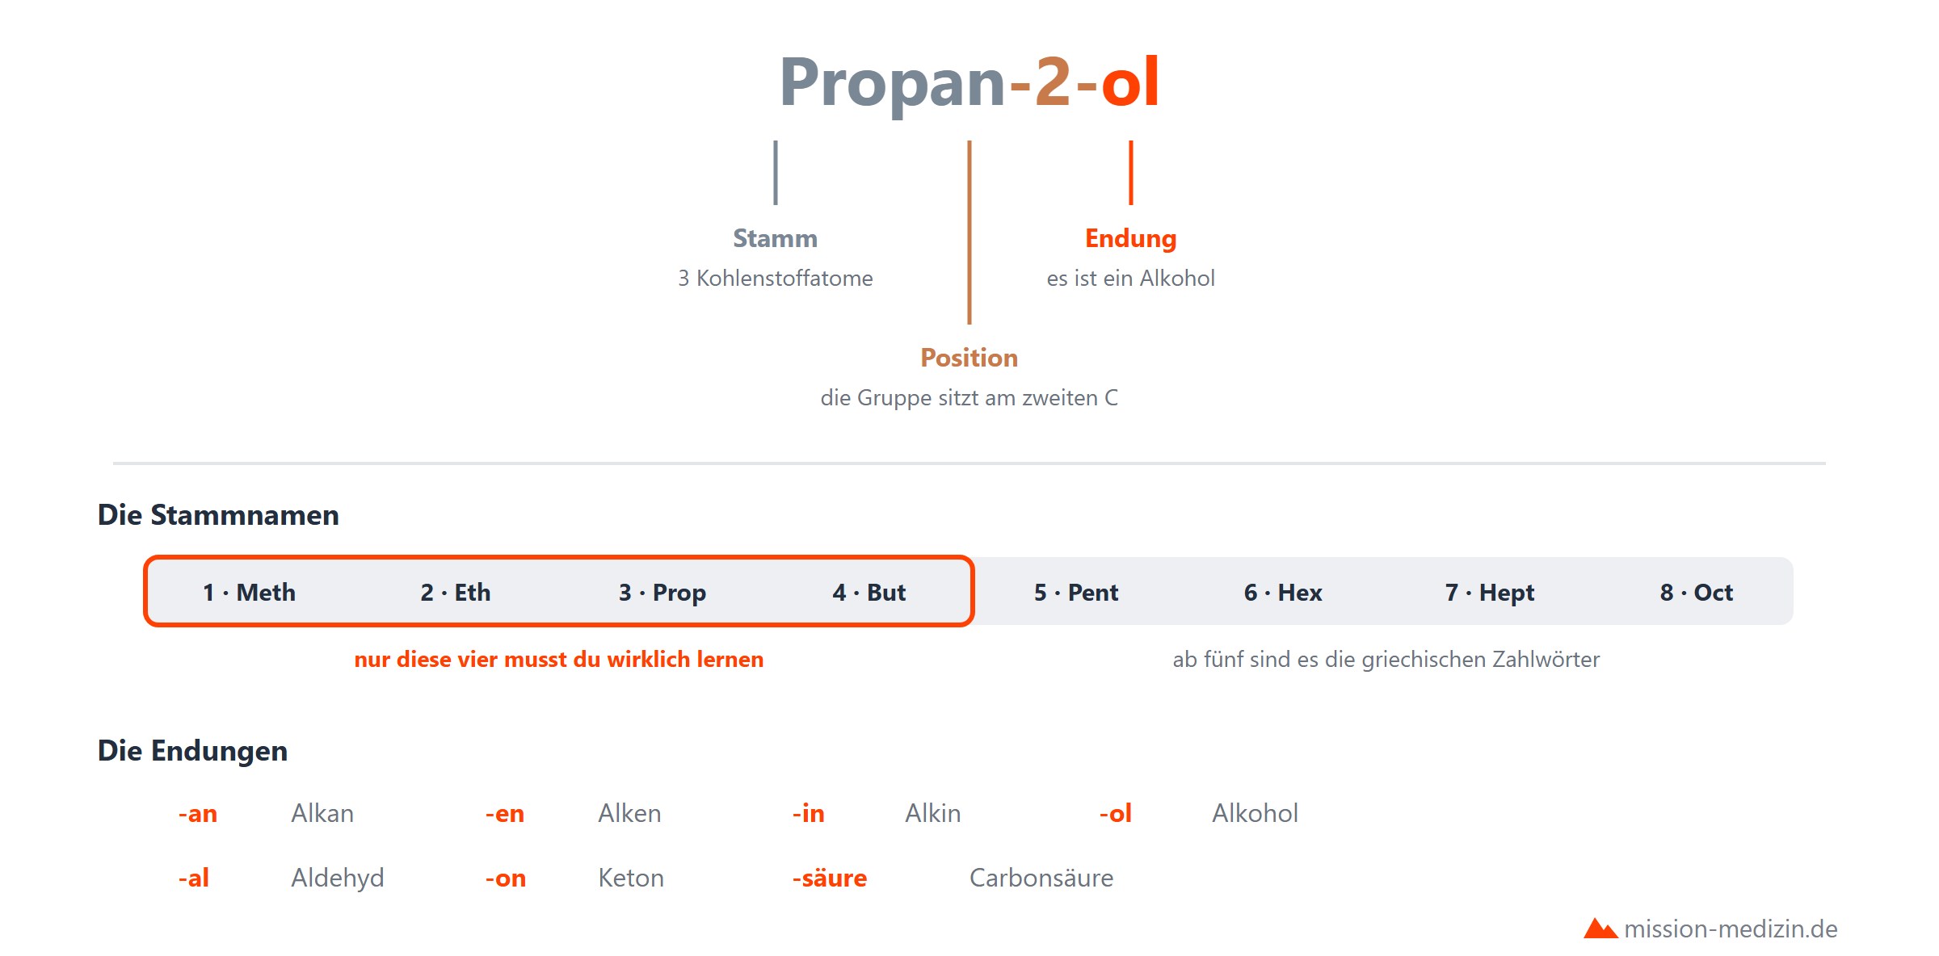Select the '1 · Meth' stem name
The image size is (1939, 956).
pos(249,593)
